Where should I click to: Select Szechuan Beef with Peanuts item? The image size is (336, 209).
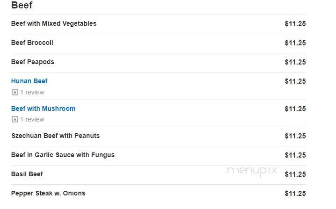pos(56,136)
